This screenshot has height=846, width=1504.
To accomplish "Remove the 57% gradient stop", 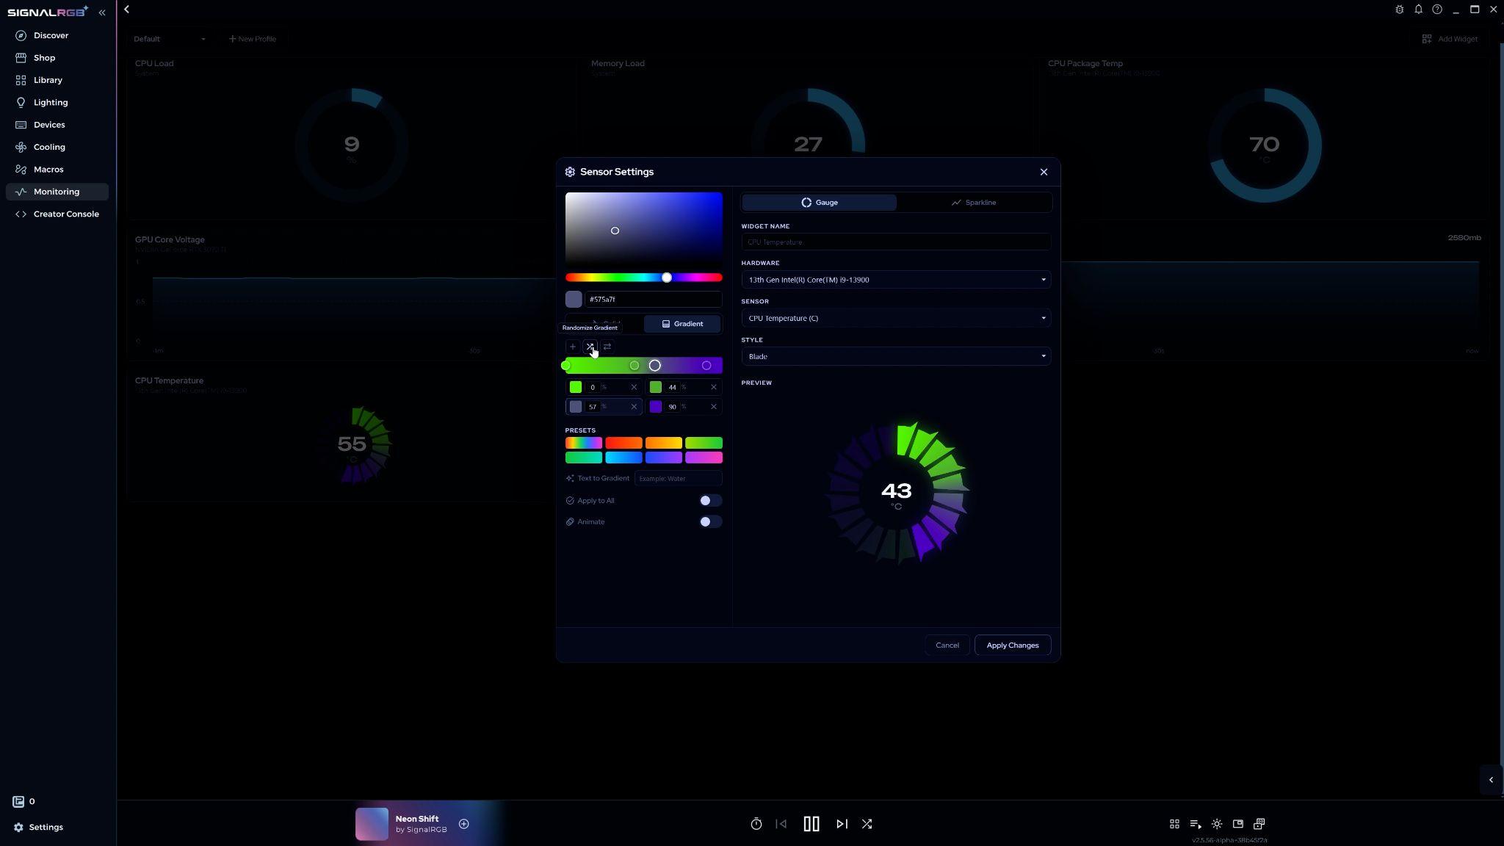I will point(634,407).
